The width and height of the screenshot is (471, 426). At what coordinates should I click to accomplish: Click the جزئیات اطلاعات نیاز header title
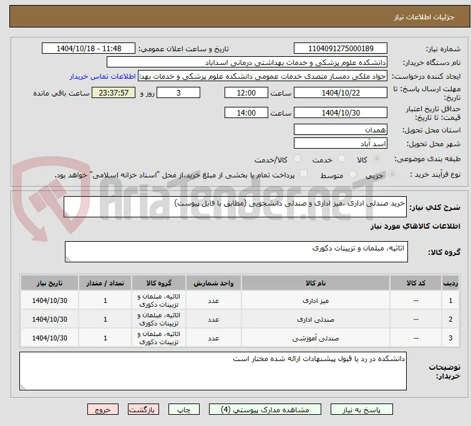424,17
